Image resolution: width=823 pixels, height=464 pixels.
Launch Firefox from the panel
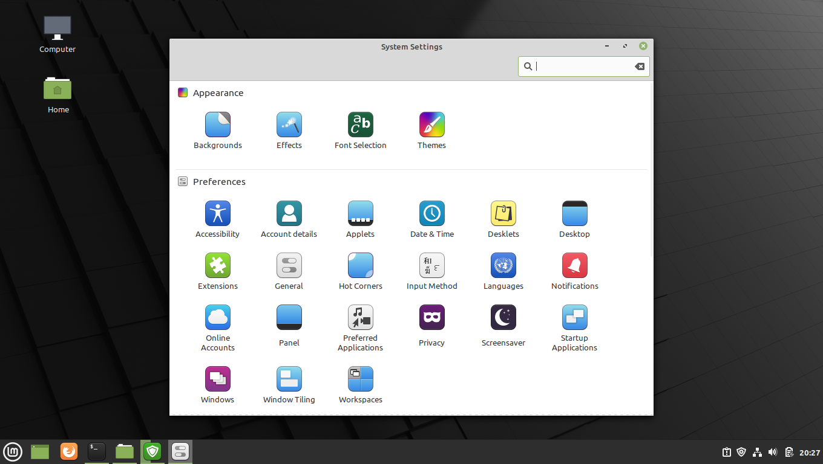[x=69, y=451]
